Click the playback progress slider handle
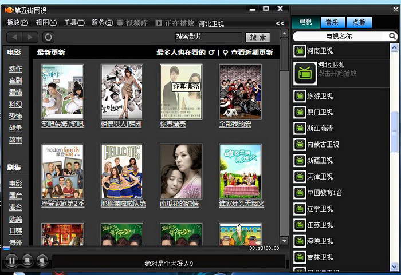401x275 pixels. tap(6, 248)
